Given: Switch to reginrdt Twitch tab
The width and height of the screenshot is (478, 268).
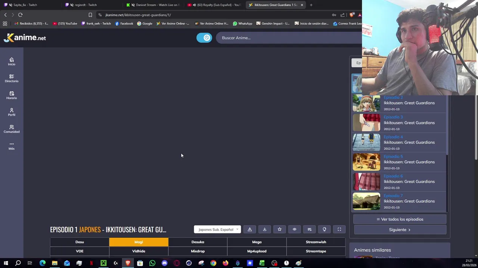Looking at the screenshot, I should point(91,5).
